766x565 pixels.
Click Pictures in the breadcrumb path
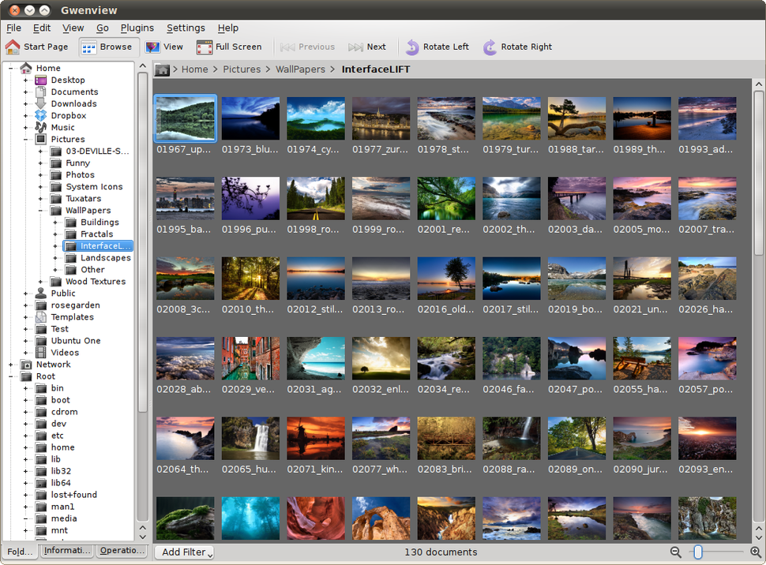pyautogui.click(x=242, y=69)
